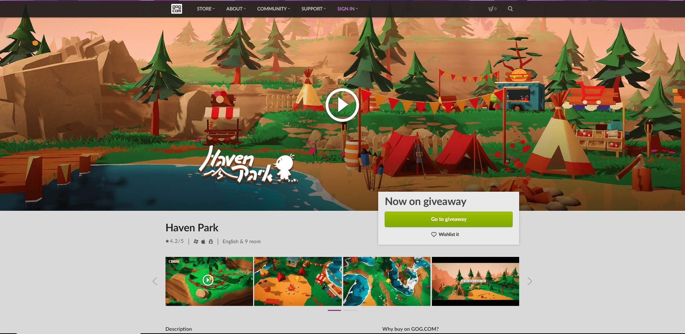
Task: Click the Haven Park logo in banner
Action: 248,165
